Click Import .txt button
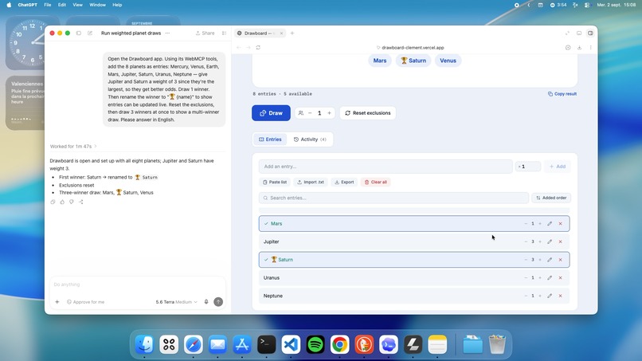This screenshot has width=642, height=361. (311, 182)
